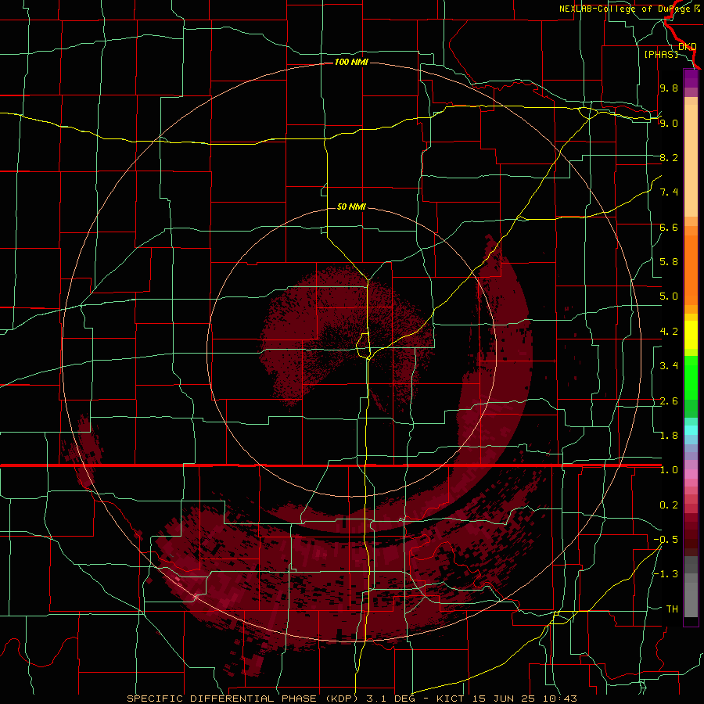
Task: Select the 4.2 scale value
Action: tap(669, 332)
